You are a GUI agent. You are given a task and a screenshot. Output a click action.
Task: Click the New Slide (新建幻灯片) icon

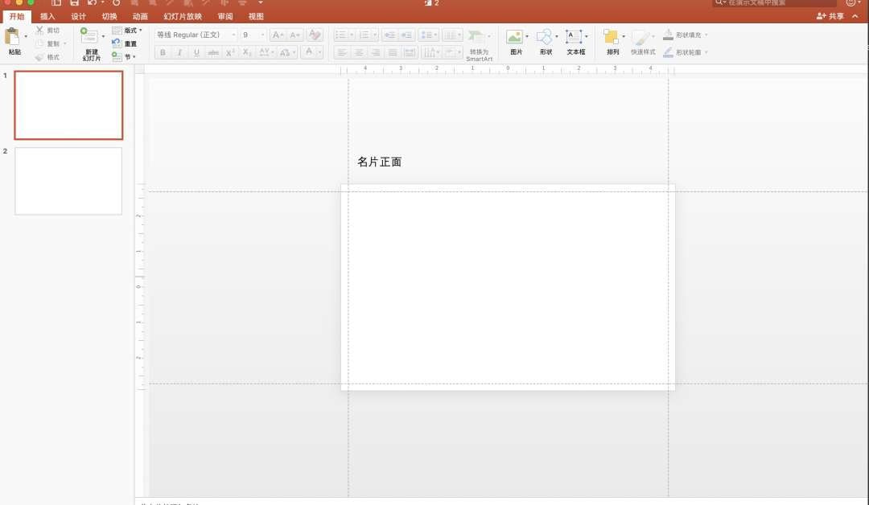tap(90, 37)
